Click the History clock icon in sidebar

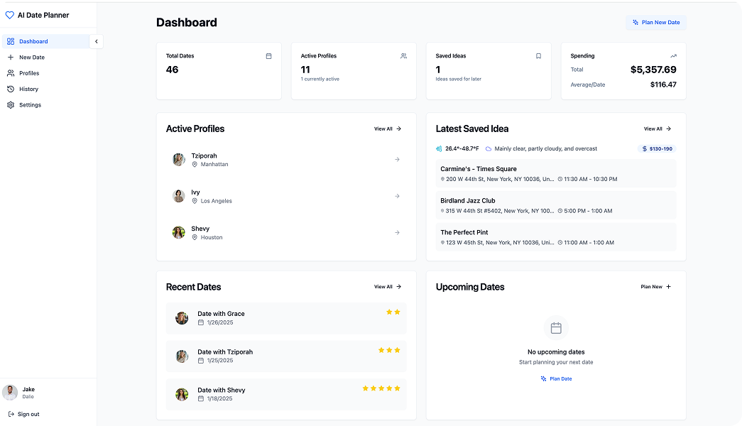pyautogui.click(x=12, y=89)
